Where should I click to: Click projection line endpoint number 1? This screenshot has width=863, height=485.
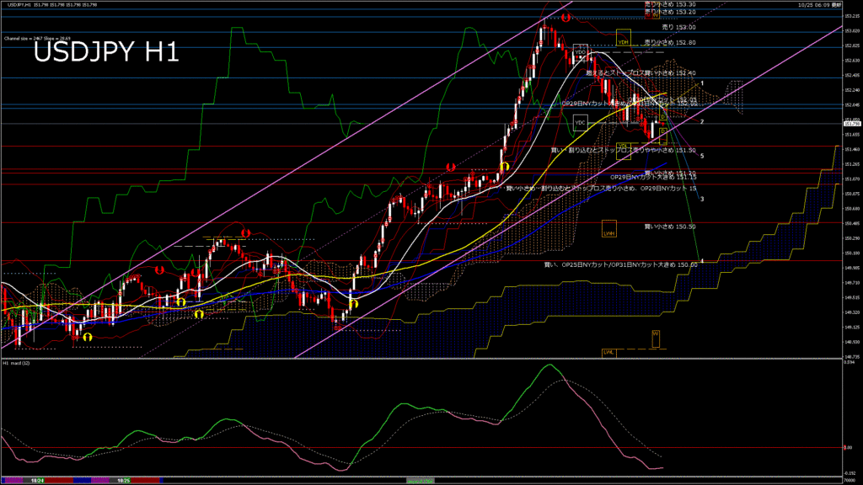[x=702, y=83]
